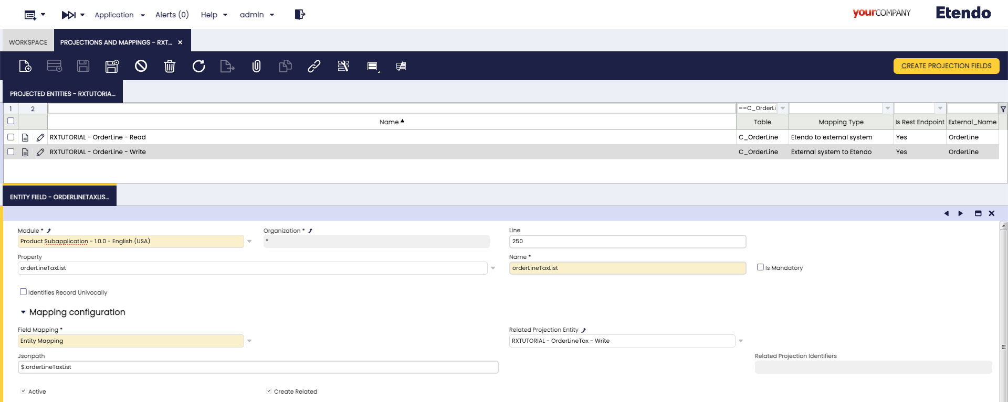
Task: Click the chain link icon
Action: (314, 66)
